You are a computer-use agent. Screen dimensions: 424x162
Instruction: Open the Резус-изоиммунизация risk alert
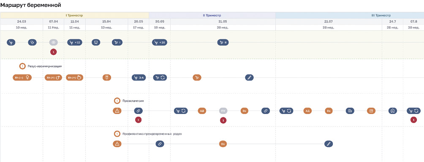coord(43,66)
